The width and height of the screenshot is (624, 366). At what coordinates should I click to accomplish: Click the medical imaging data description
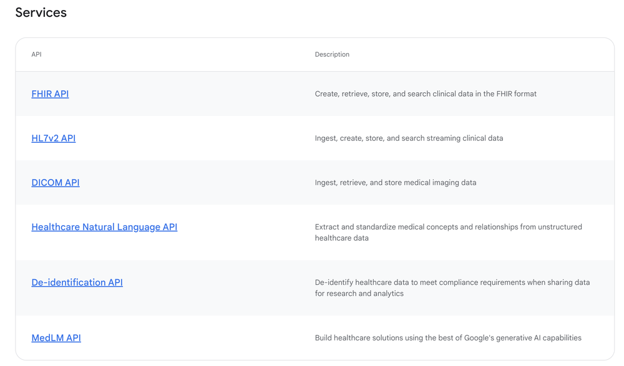click(396, 183)
